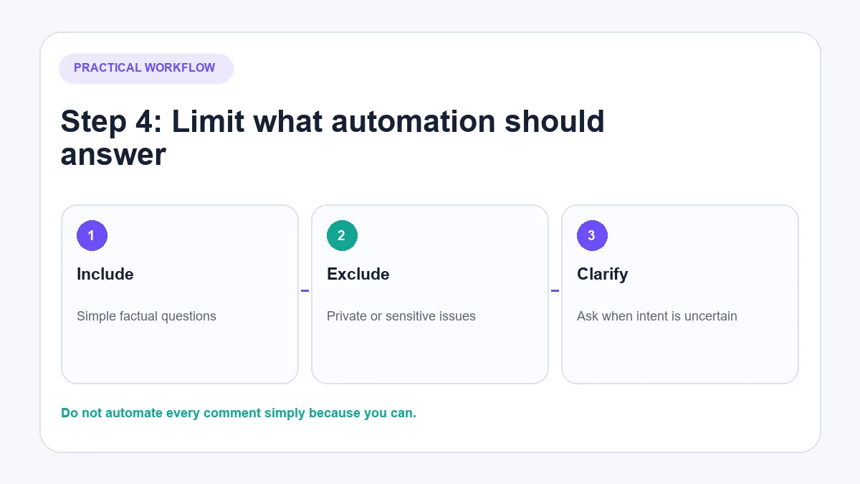Click empty area of Clarify card
The height and width of the screenshot is (484, 860).
coord(680,355)
